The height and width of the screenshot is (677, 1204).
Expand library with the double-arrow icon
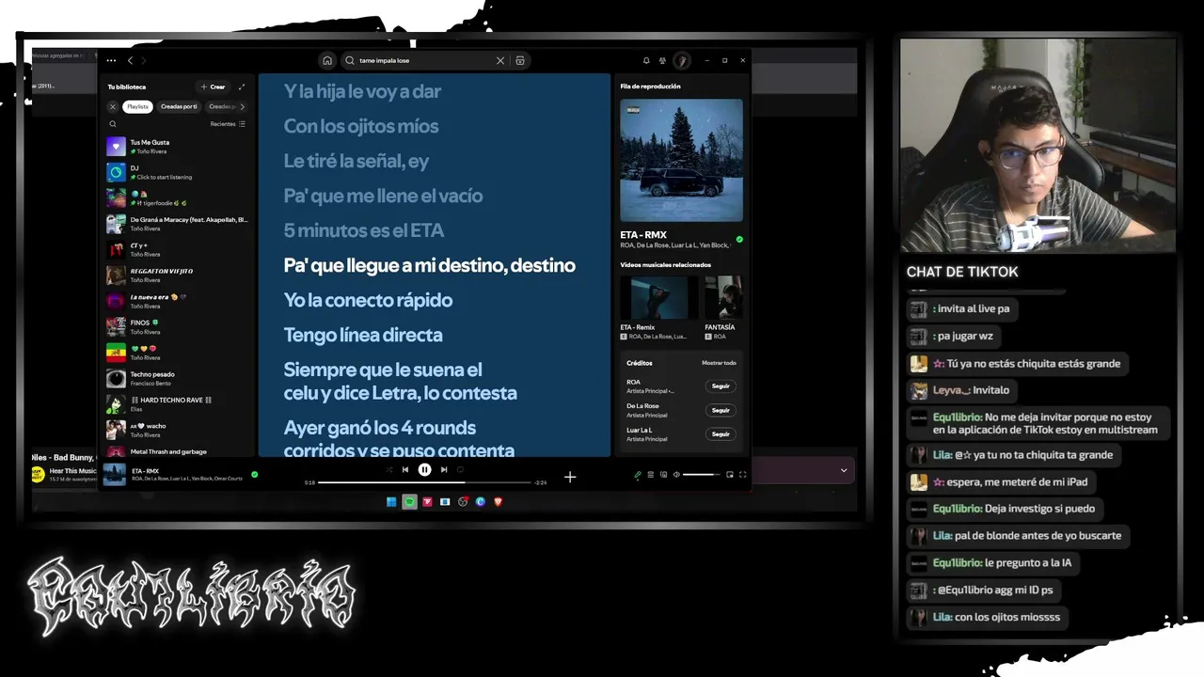[x=241, y=87]
